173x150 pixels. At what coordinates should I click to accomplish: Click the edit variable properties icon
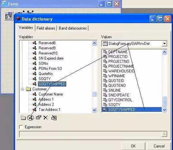pos(39,118)
